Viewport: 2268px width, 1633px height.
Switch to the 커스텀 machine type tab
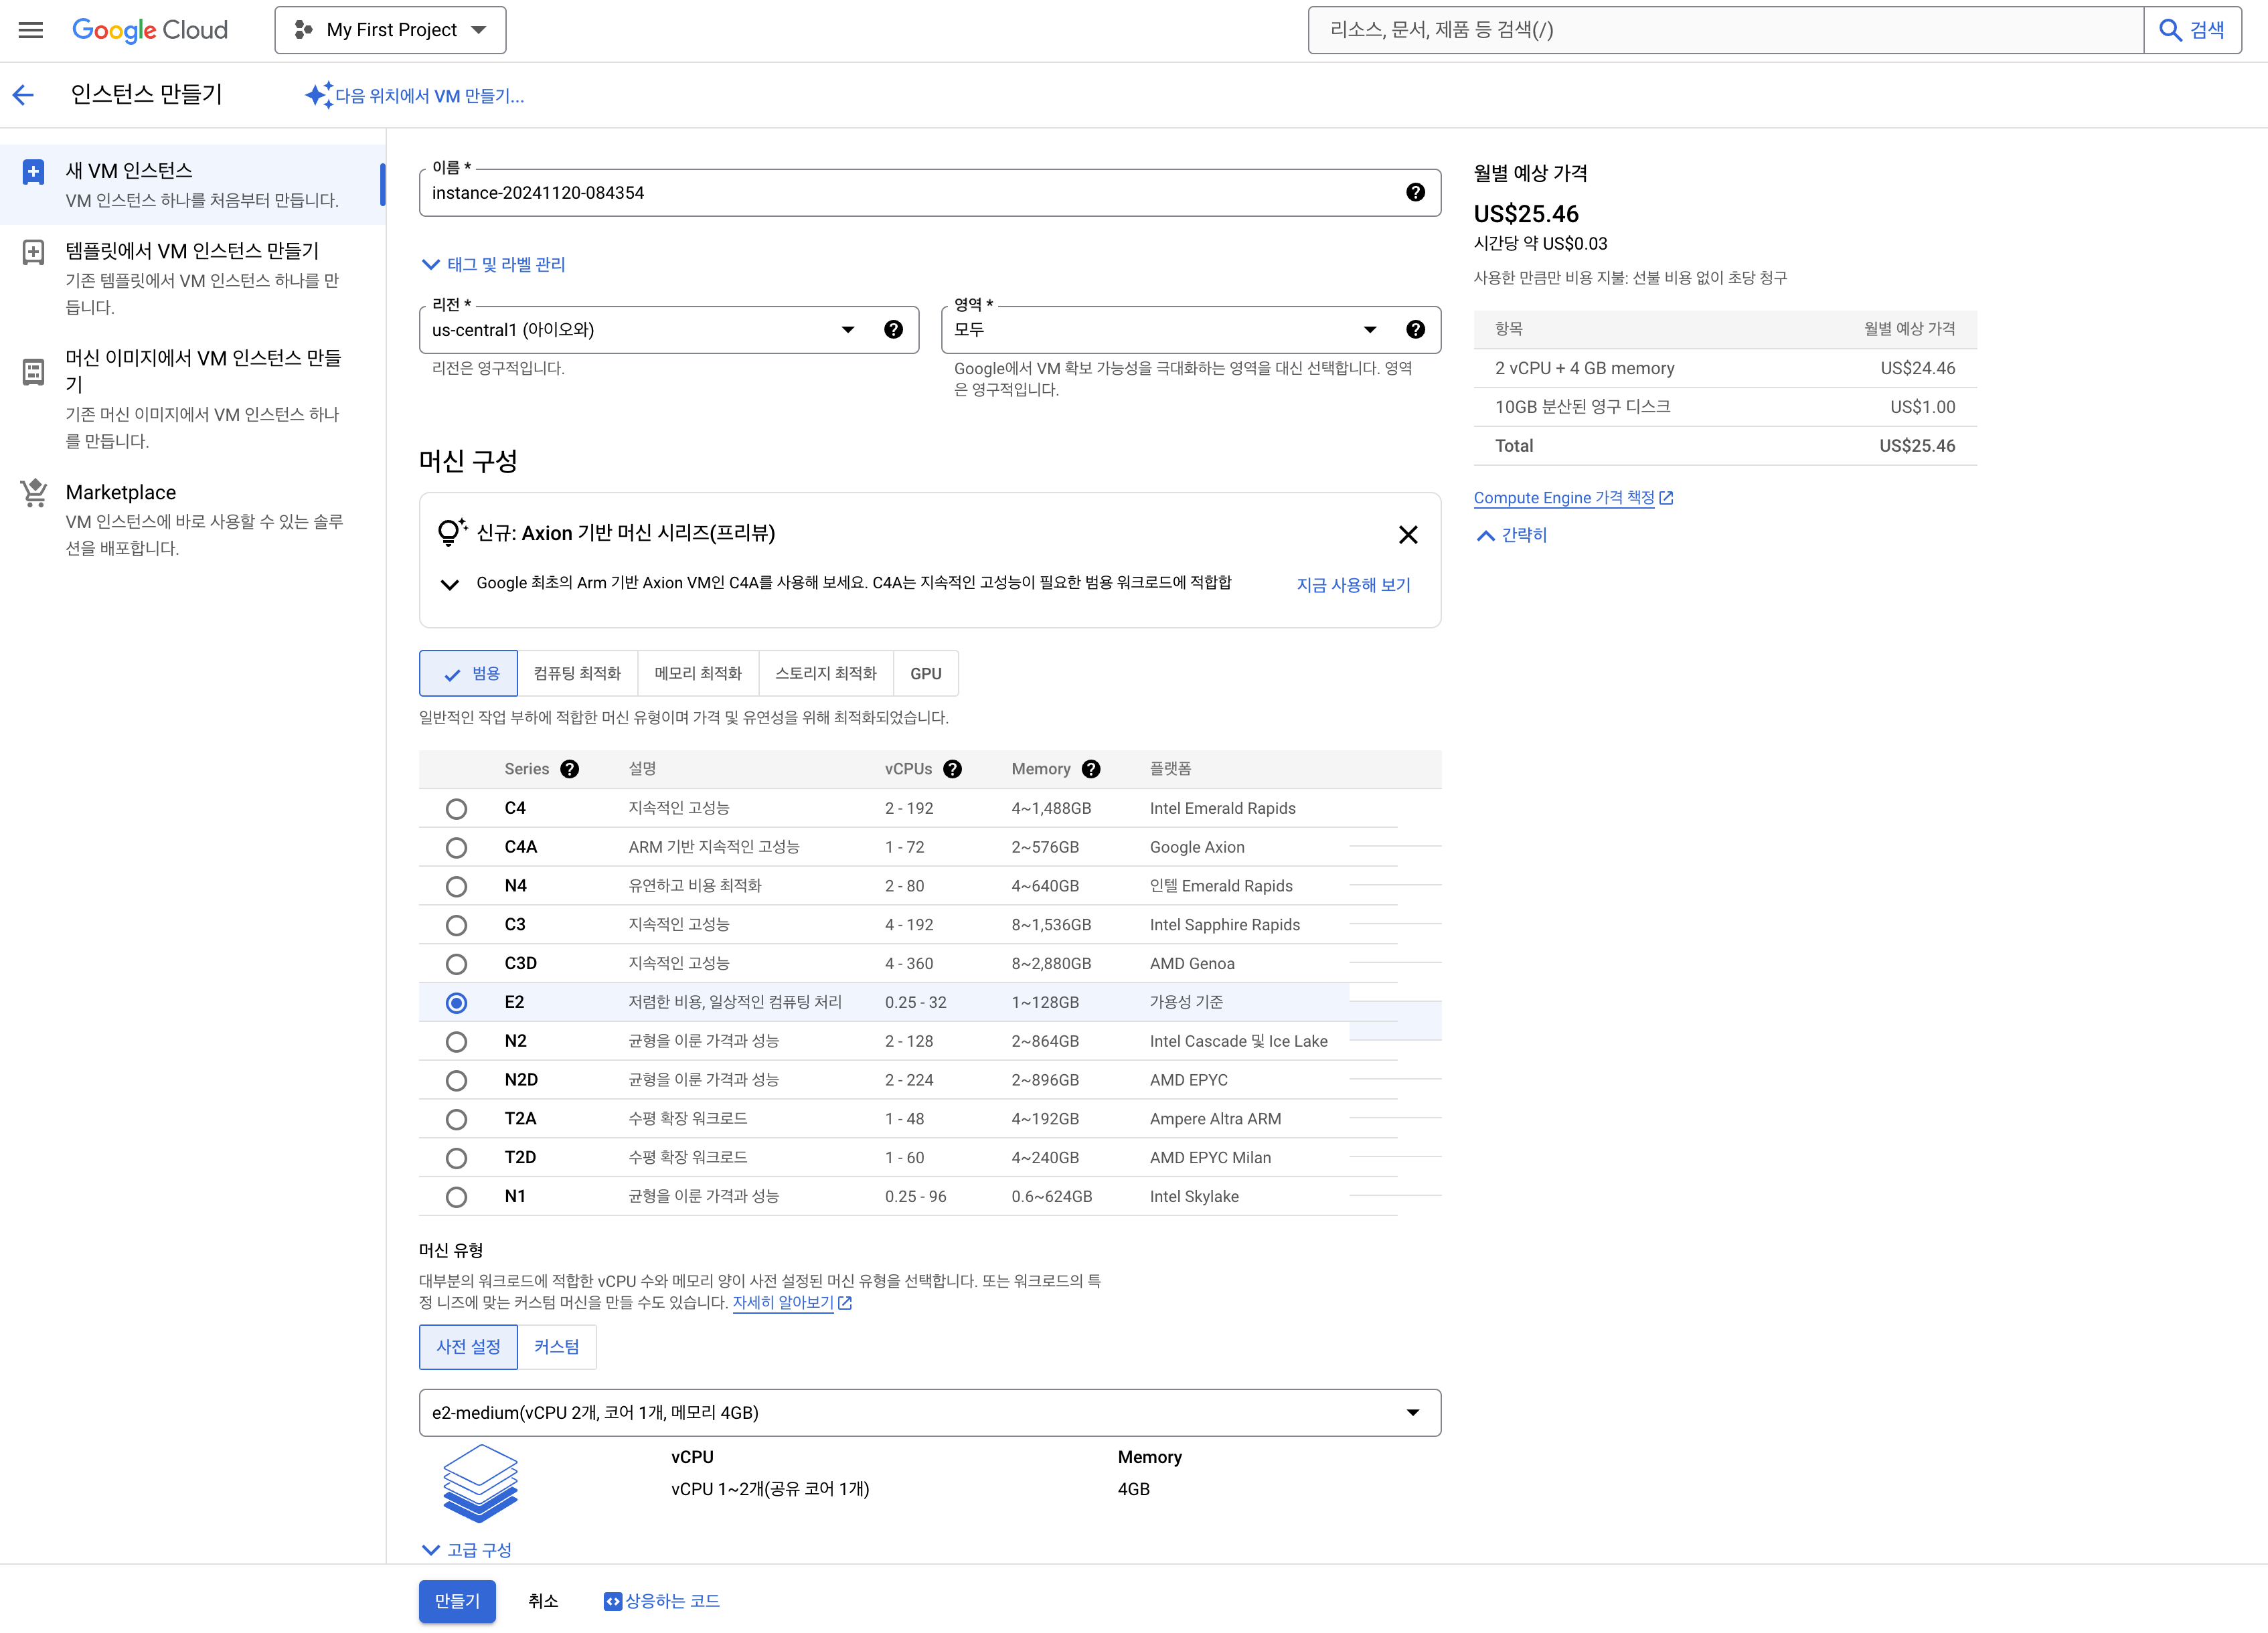[x=556, y=1347]
